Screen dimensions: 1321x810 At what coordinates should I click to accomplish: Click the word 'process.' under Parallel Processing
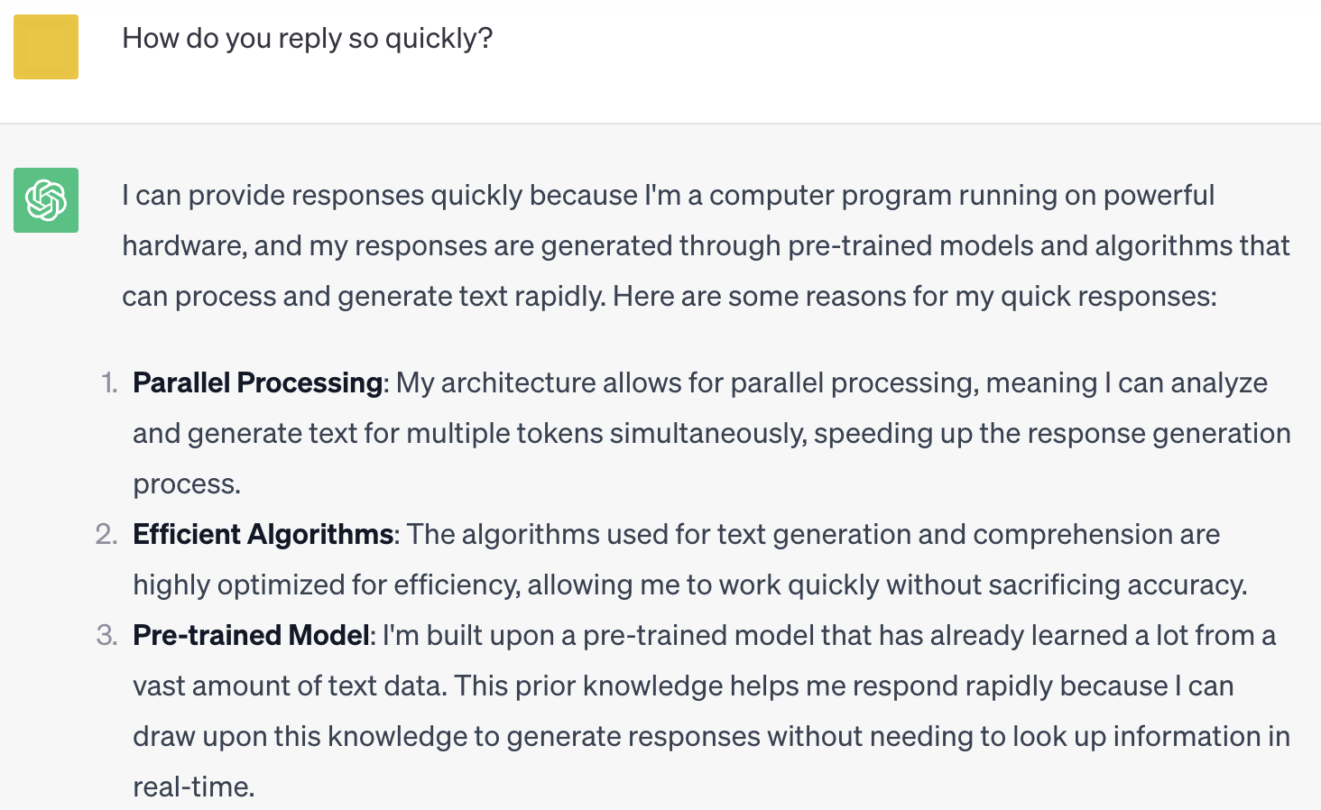coord(187,484)
